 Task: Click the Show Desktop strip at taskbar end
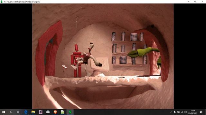point(205,112)
